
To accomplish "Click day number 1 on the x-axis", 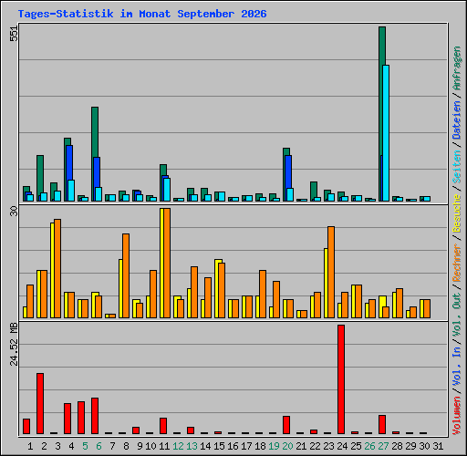I will (x=30, y=446).
